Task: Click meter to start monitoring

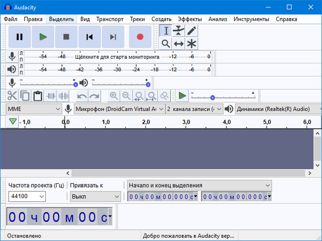Action: click(x=116, y=57)
